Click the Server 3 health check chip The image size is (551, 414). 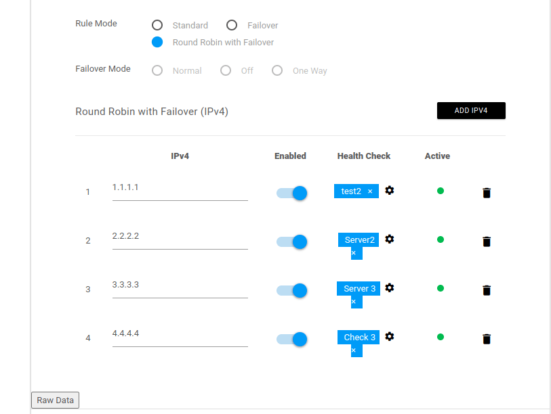[359, 289]
